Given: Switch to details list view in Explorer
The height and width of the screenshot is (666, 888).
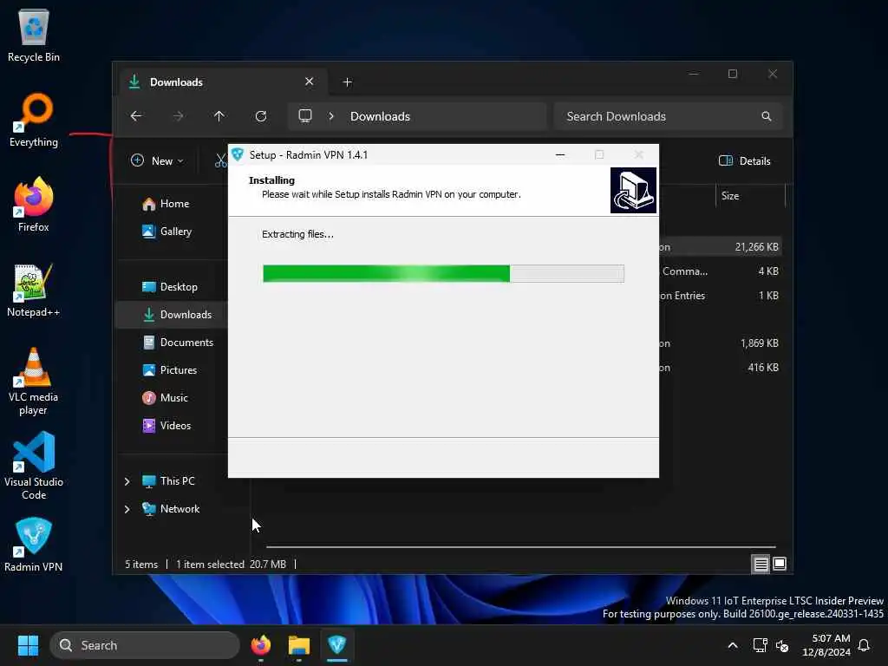Looking at the screenshot, I should click(761, 564).
